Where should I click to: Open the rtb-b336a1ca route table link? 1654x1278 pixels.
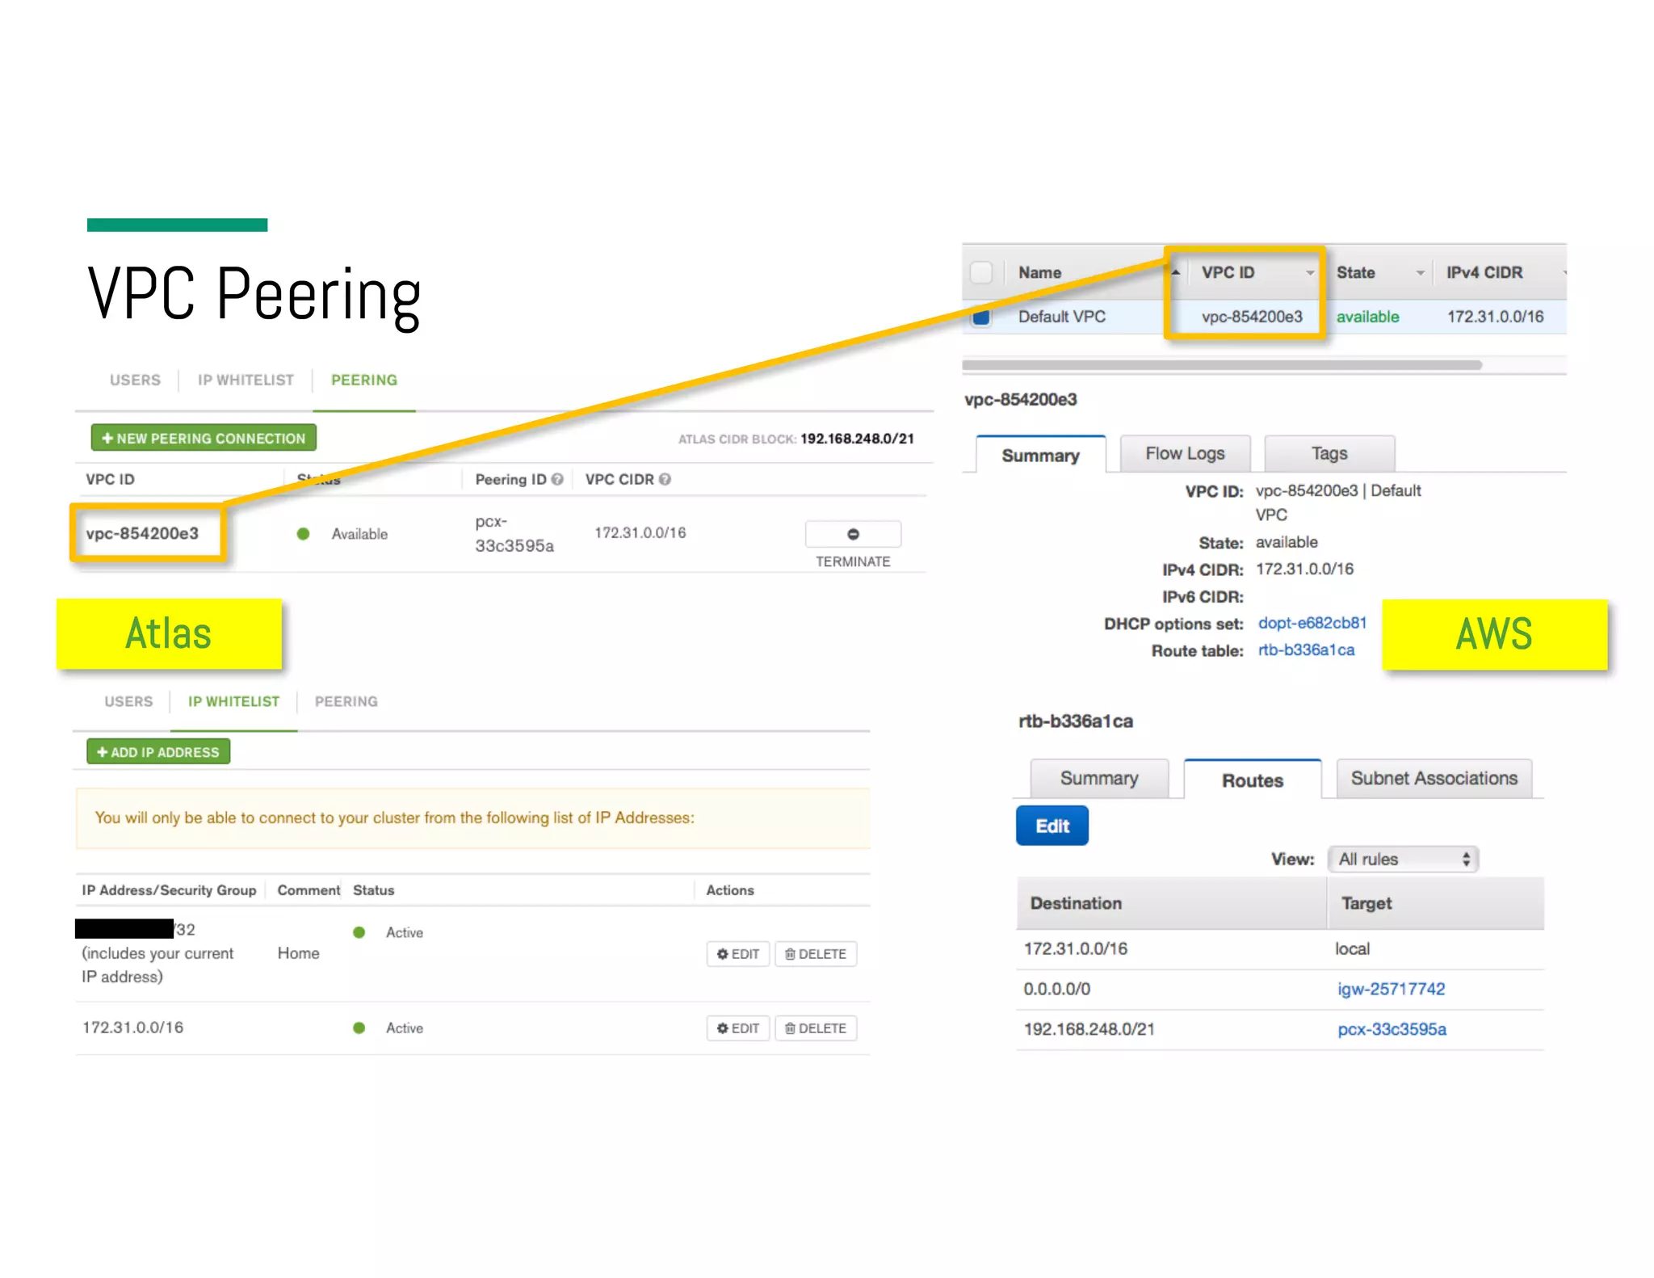[1306, 650]
